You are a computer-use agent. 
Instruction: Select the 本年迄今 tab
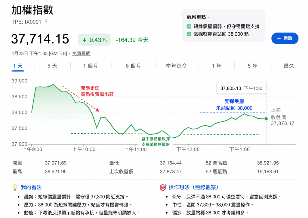point(176,66)
